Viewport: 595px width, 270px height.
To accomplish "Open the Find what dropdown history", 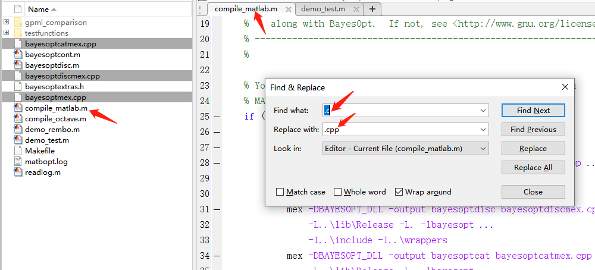I will pyautogui.click(x=483, y=111).
